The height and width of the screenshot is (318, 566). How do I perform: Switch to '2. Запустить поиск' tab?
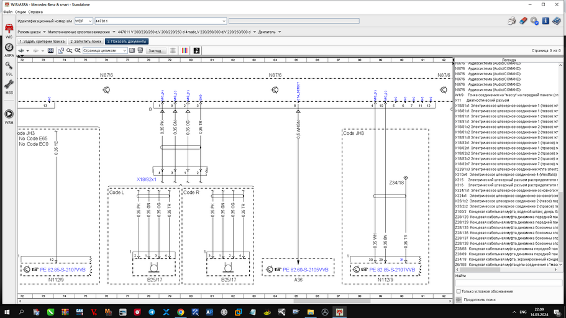point(86,42)
